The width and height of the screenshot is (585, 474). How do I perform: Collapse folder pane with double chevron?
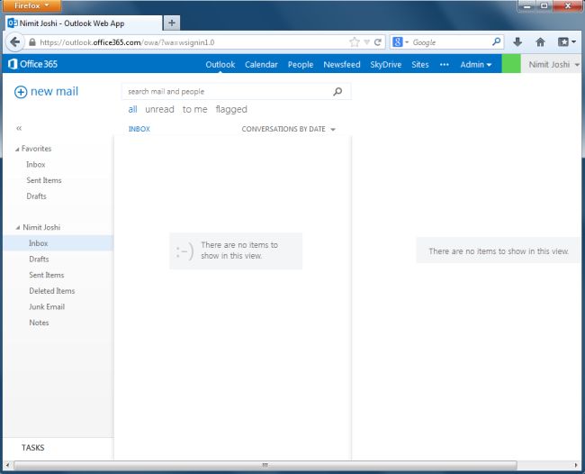(x=19, y=129)
